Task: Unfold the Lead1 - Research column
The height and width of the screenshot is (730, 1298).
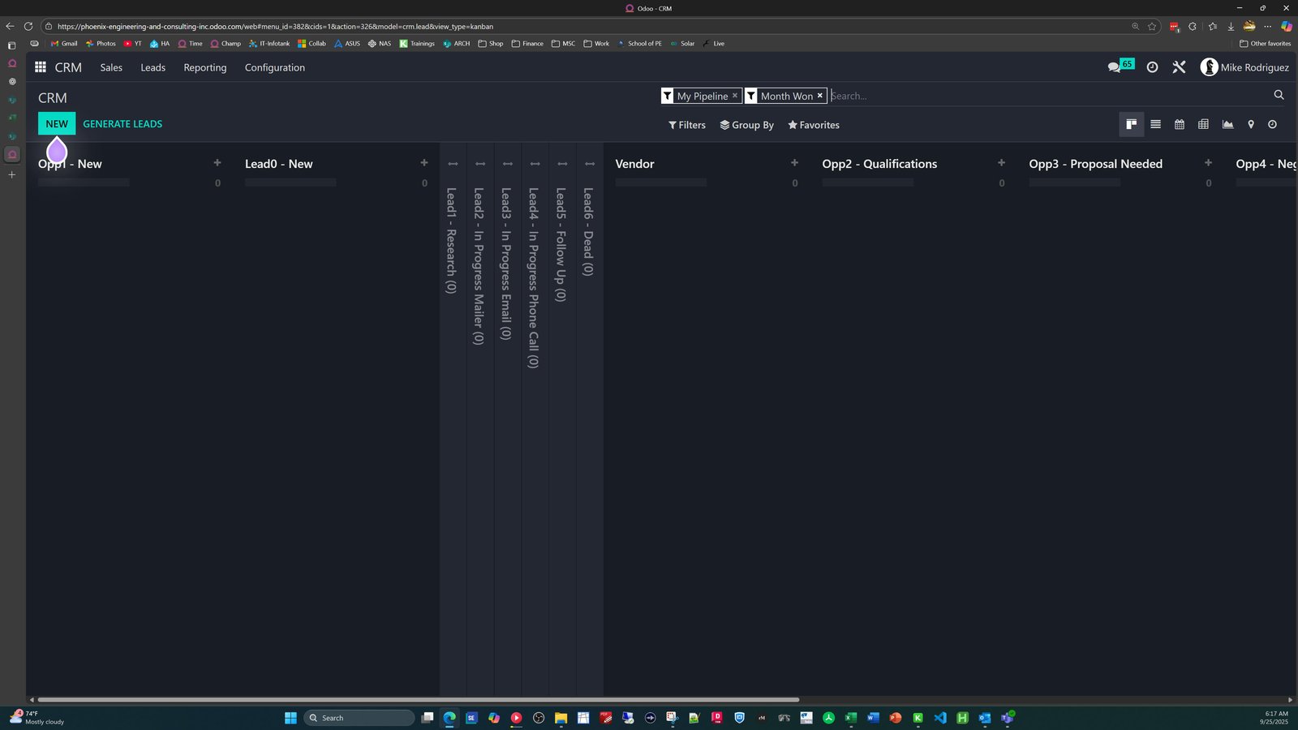Action: (453, 164)
